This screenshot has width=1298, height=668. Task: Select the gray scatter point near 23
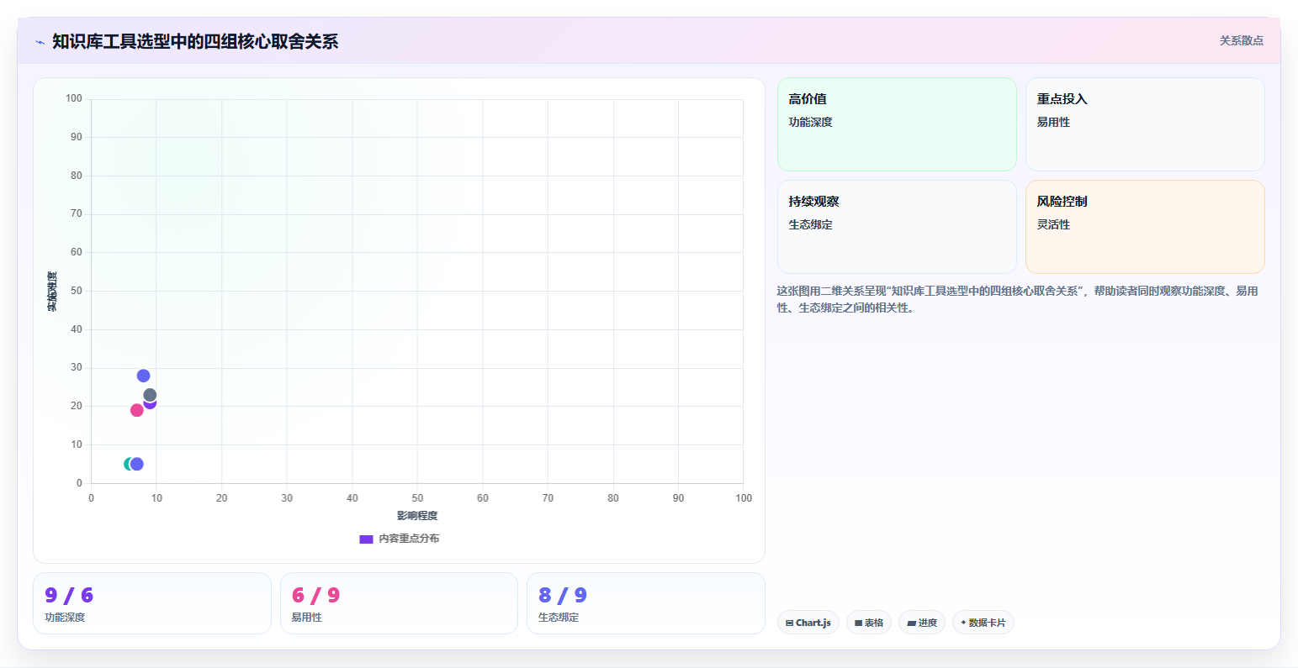pyautogui.click(x=150, y=395)
